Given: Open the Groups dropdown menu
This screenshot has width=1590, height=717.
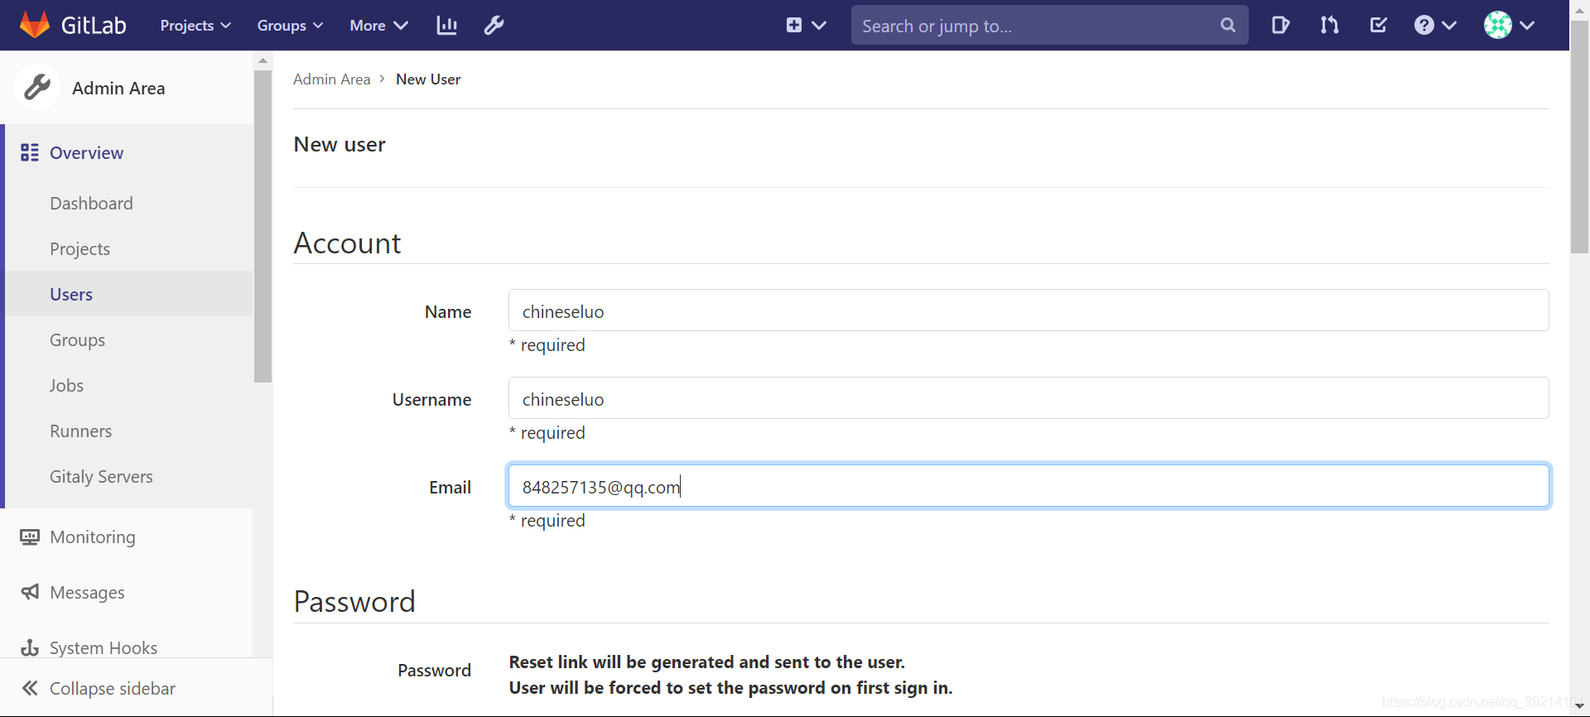Looking at the screenshot, I should coord(290,26).
